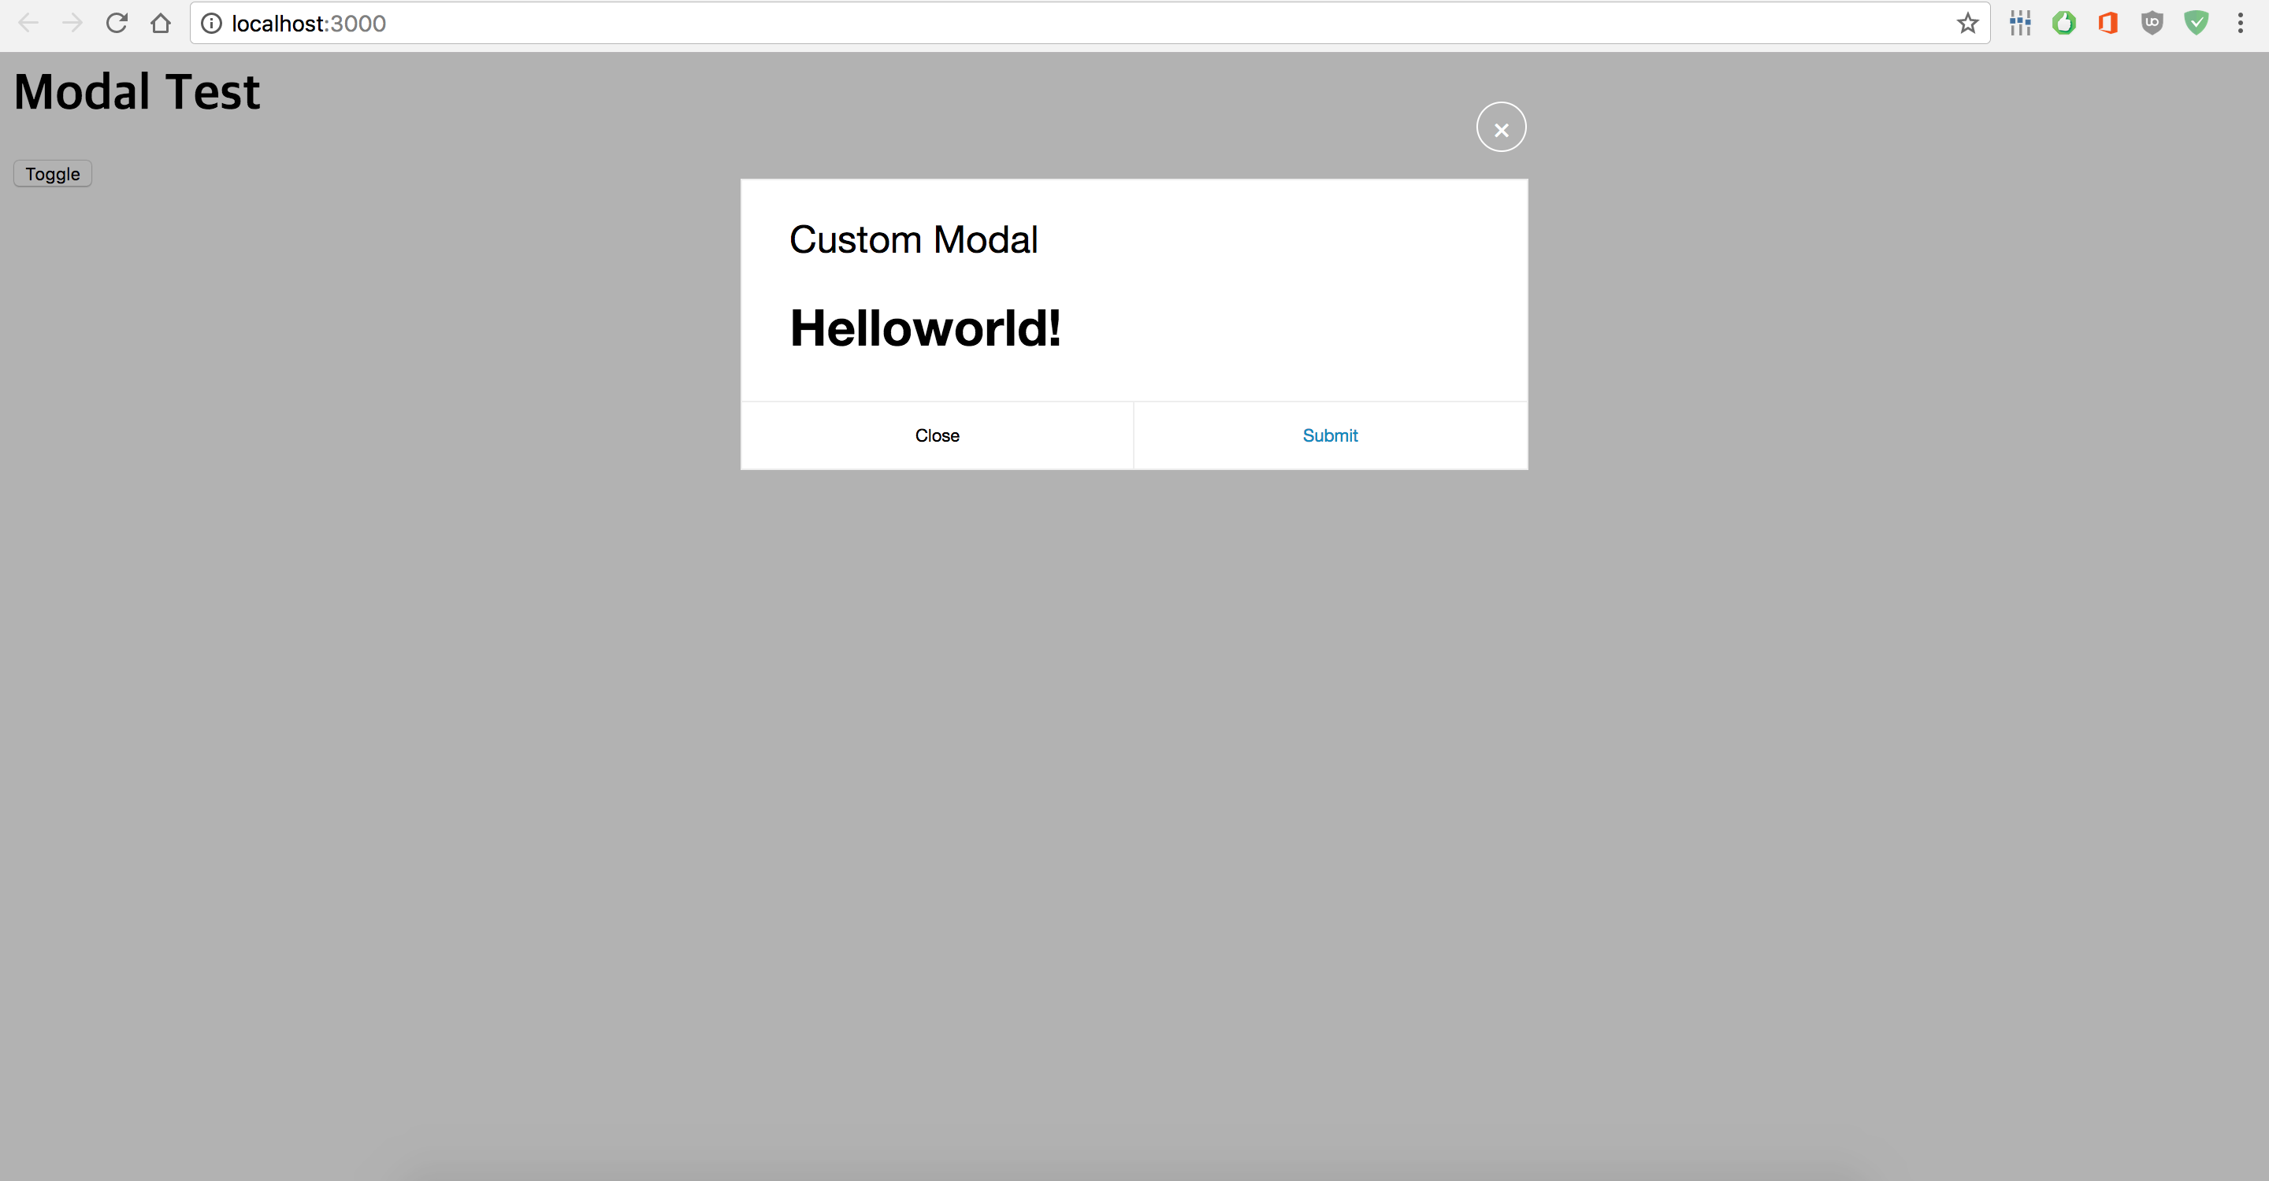Reload the localhost page
The height and width of the screenshot is (1181, 2269).
117,24
